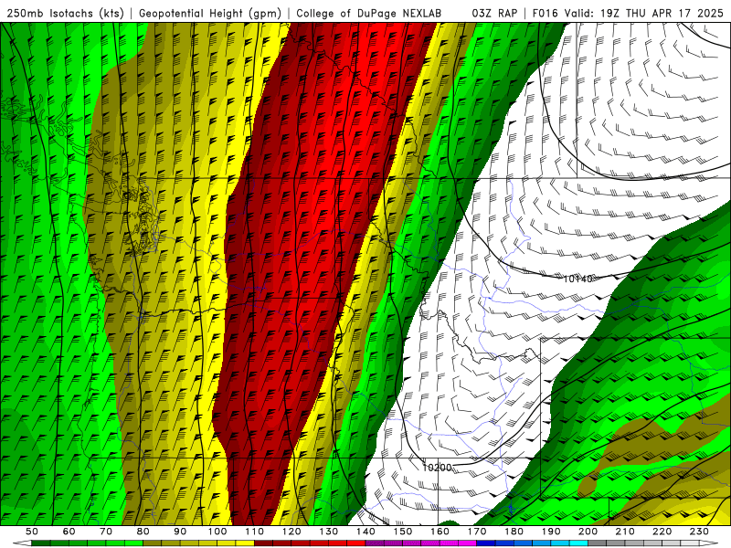Click the cyan color bar segment just before 200
Screen dimensions: 731x548
click(x=579, y=543)
